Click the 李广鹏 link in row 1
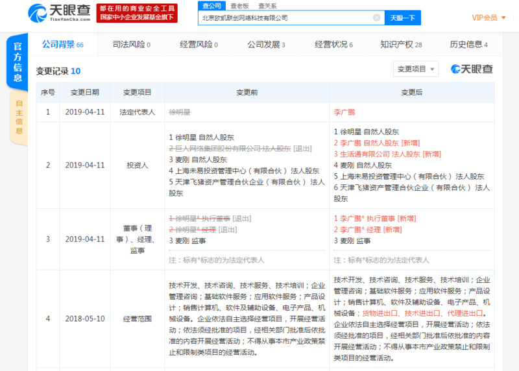This screenshot has width=519, height=371. 344,112
